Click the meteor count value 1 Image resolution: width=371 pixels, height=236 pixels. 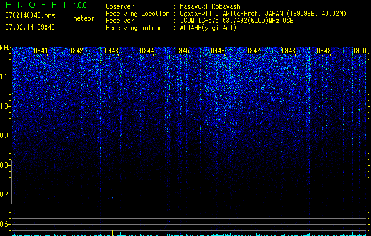[x=84, y=27]
